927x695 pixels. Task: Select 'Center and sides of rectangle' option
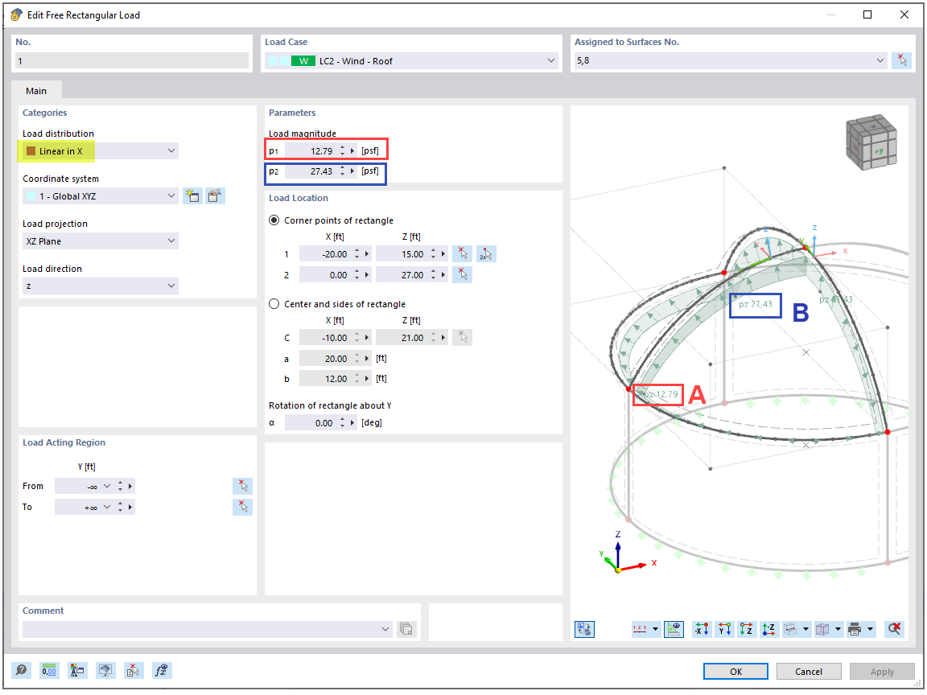(274, 303)
